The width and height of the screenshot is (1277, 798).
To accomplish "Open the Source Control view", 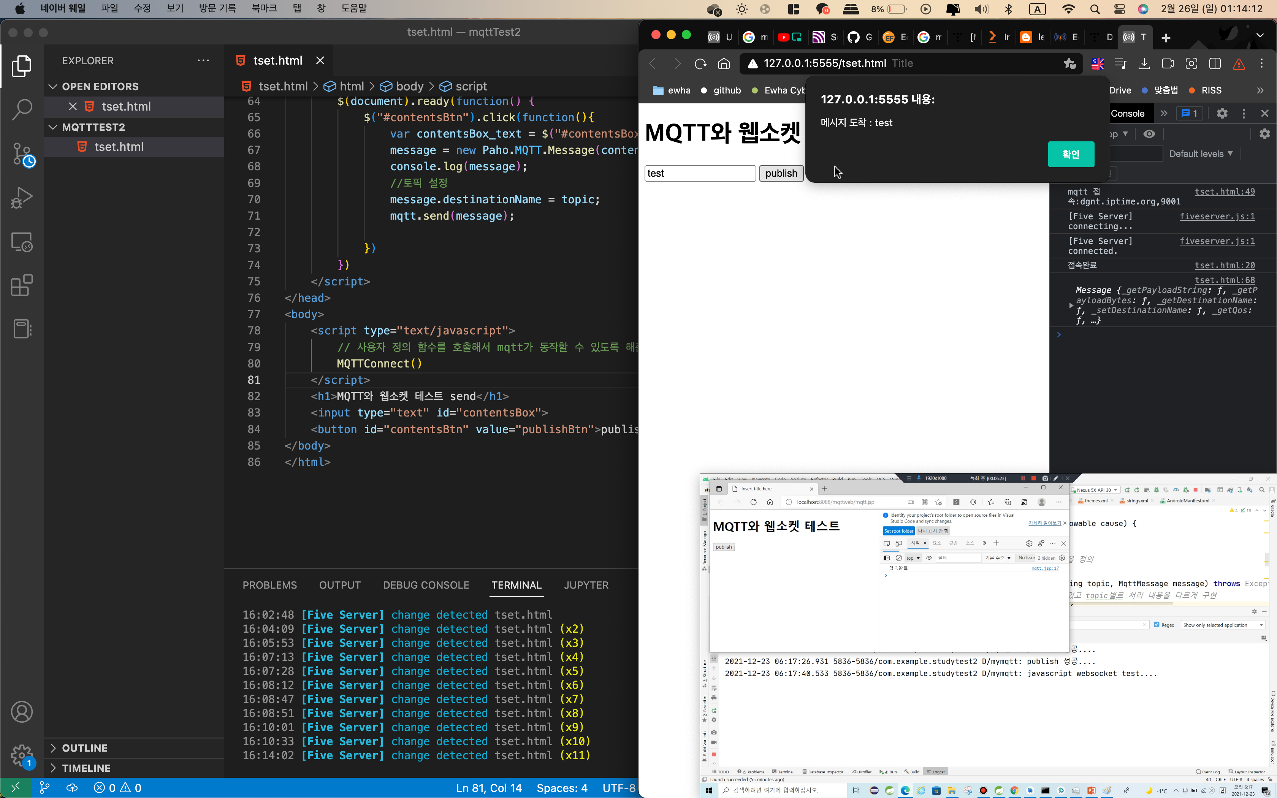I will 22,154.
